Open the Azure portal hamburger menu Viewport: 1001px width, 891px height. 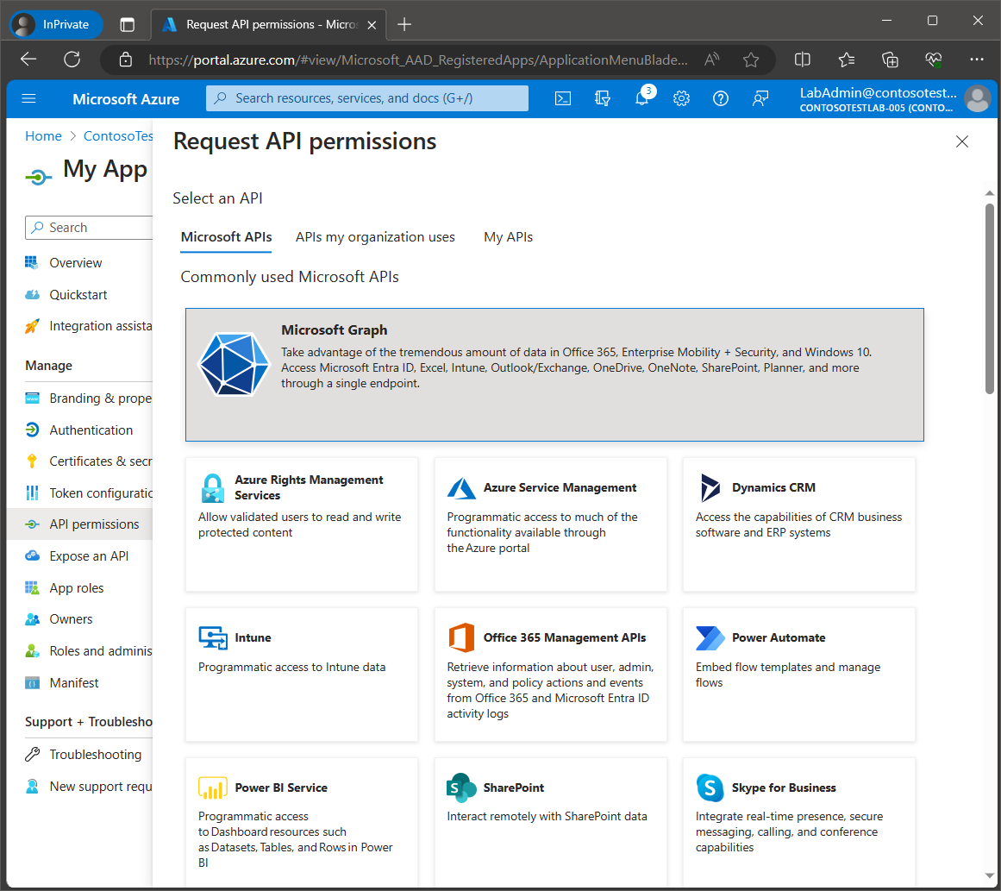pyautogui.click(x=28, y=98)
